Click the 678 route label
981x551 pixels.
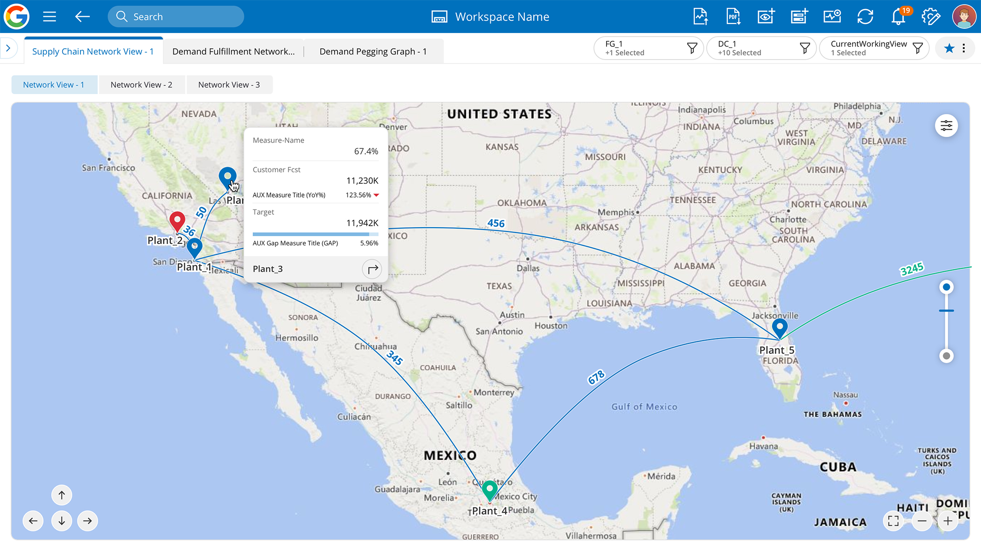click(x=597, y=377)
